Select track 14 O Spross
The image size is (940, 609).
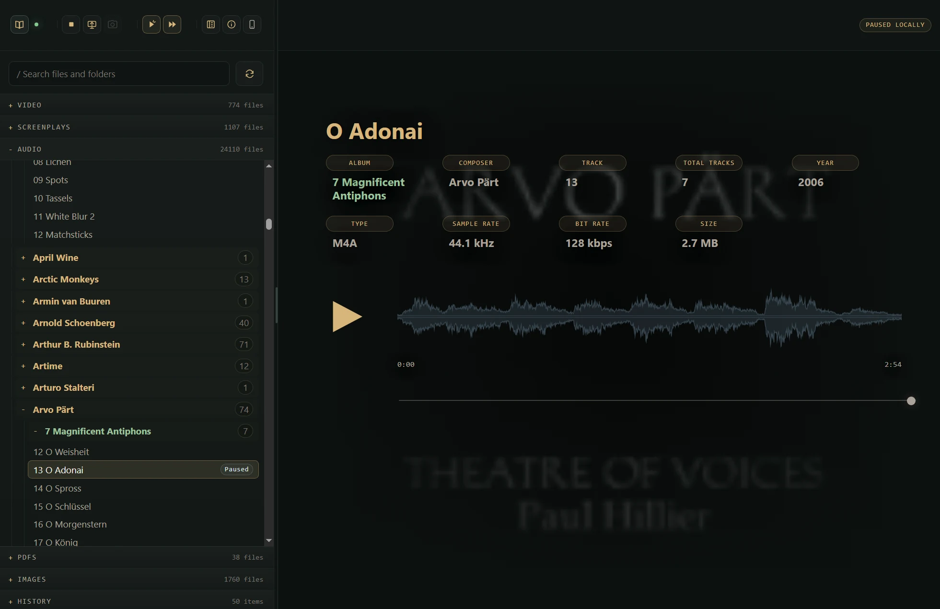pos(143,488)
